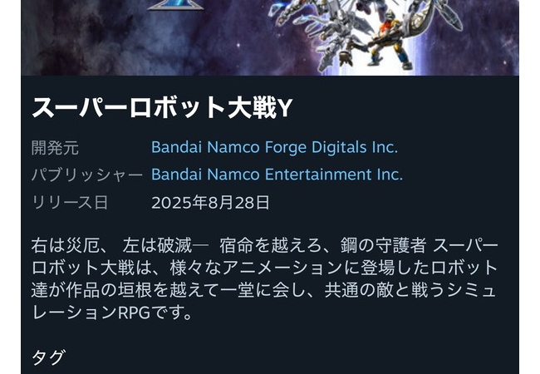Click the パブリッシャー label
540x374 pixels.
point(86,175)
